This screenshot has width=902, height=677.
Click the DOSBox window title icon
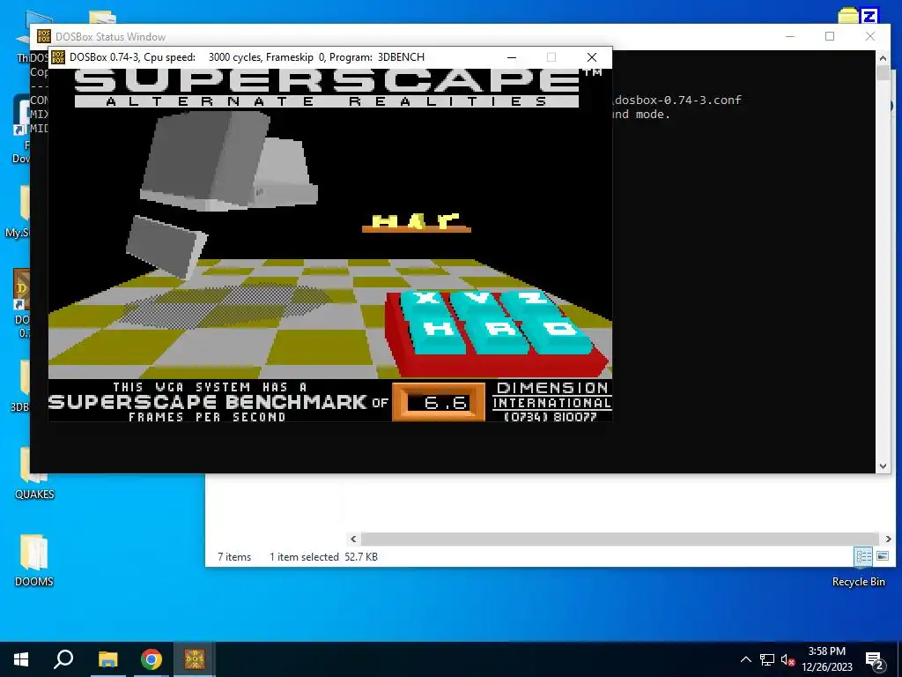coord(58,57)
